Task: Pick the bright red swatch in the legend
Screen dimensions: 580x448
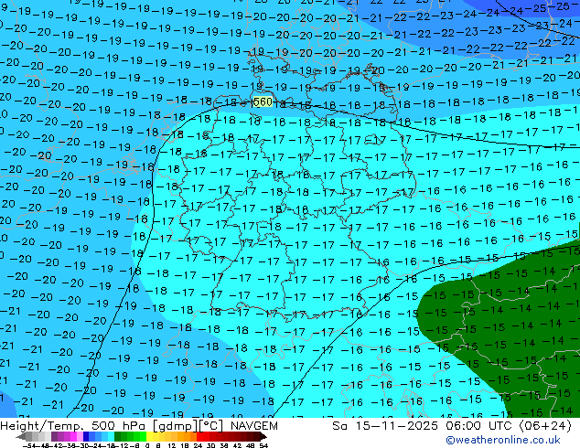Action: [199, 437]
